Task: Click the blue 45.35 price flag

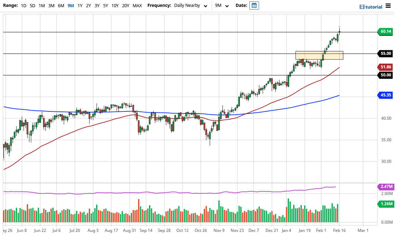Action: coord(385,95)
